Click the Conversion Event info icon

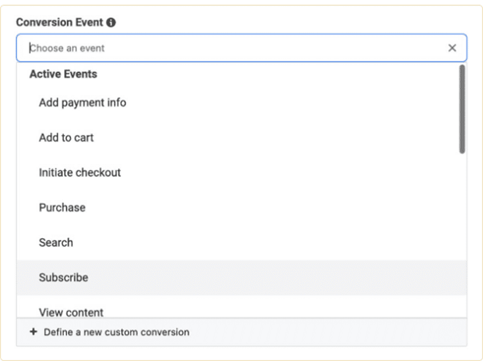coord(111,22)
